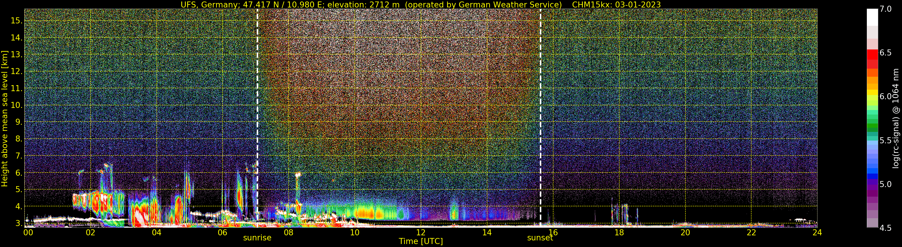
Task: Click the white dashed sunrise marker line
Action: point(257,118)
